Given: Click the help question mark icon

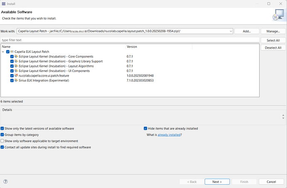Looking at the screenshot, I should coord(5,182).
